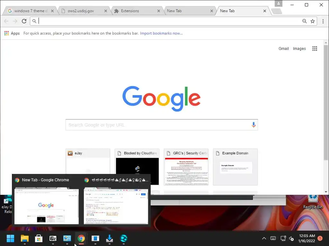Open the Gmail link
Image resolution: width=329 pixels, height=246 pixels.
[284, 49]
